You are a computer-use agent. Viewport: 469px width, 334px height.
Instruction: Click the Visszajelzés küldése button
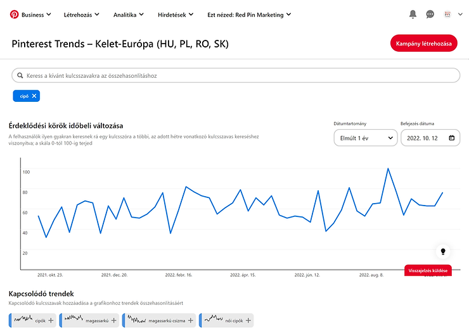(428, 270)
